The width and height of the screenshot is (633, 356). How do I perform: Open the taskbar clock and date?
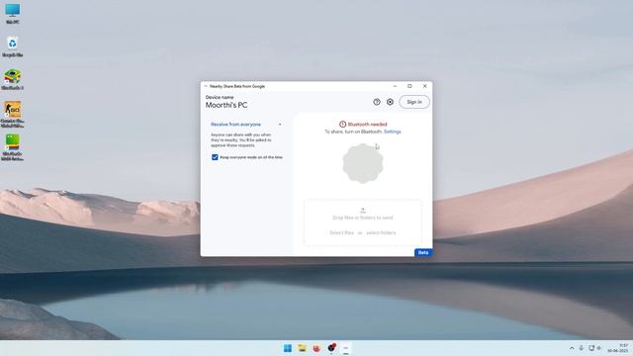tap(617, 348)
